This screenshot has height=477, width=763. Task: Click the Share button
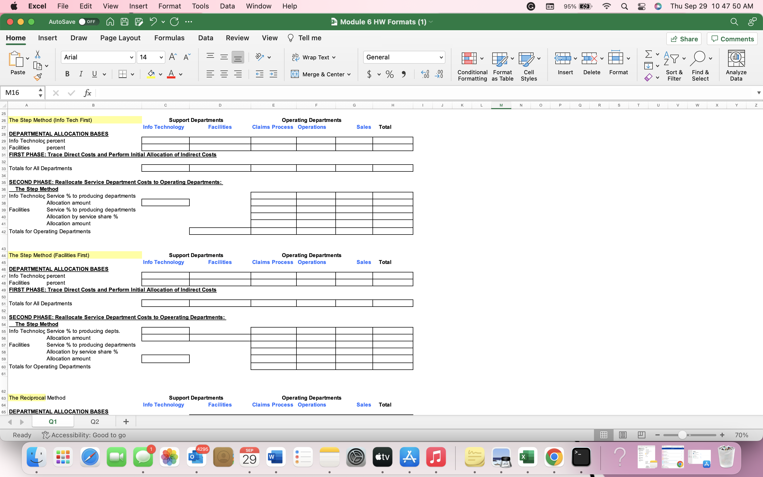[x=684, y=38]
